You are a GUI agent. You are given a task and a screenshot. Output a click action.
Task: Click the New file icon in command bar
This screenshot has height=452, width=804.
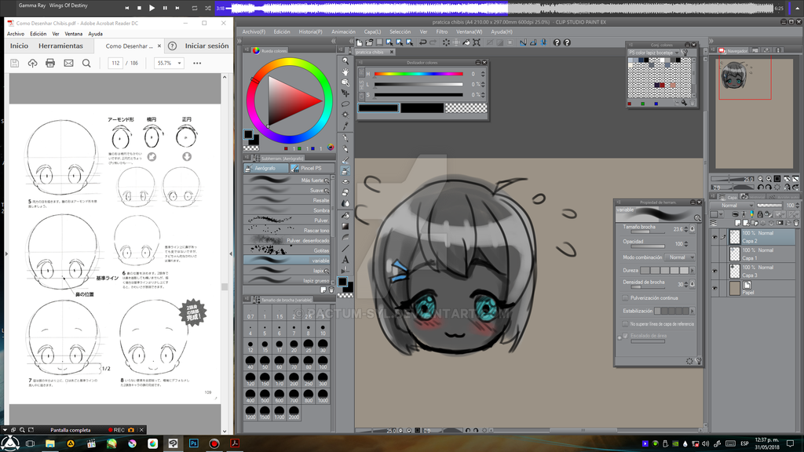360,42
